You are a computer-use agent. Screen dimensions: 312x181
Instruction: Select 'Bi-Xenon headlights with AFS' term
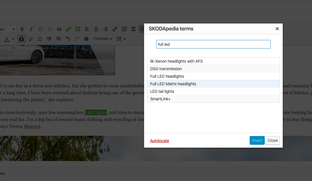click(x=213, y=61)
